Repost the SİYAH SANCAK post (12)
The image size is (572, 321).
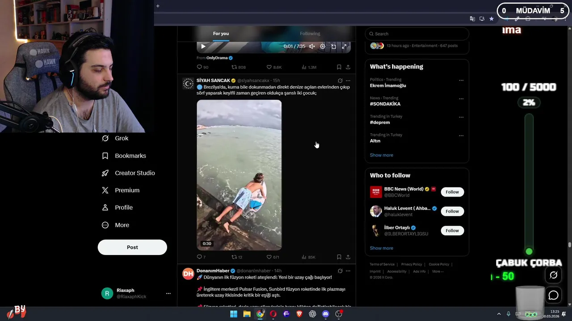pyautogui.click(x=237, y=257)
